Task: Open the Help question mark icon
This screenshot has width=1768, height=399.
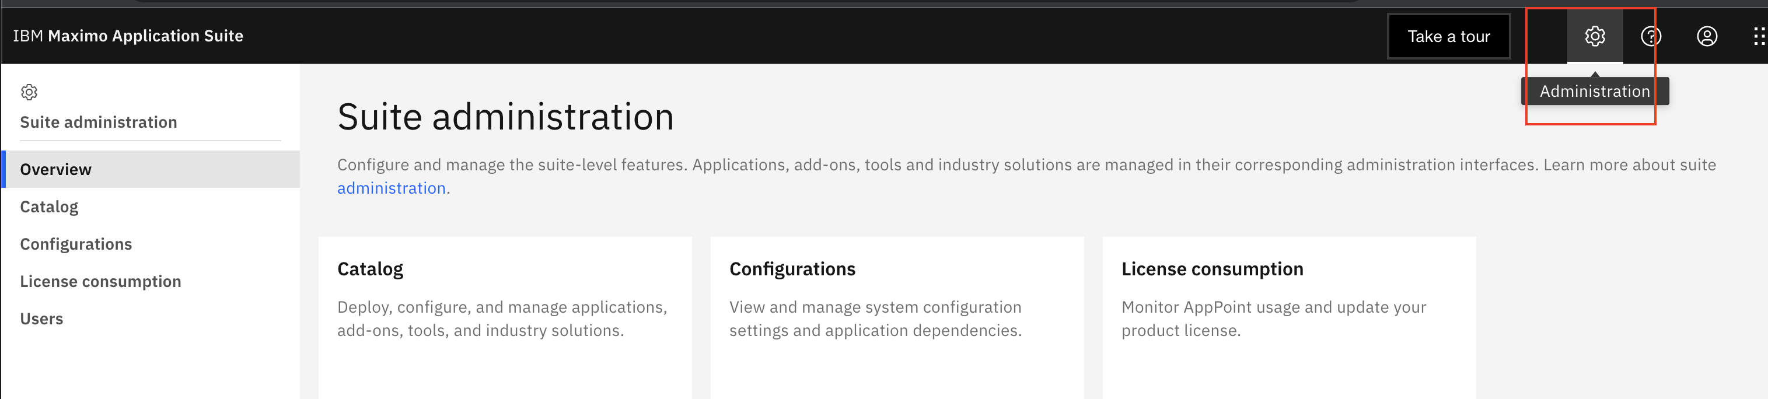Action: point(1651,36)
